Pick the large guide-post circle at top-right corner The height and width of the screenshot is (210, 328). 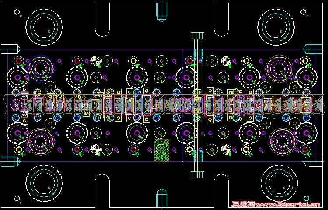tap(276, 27)
